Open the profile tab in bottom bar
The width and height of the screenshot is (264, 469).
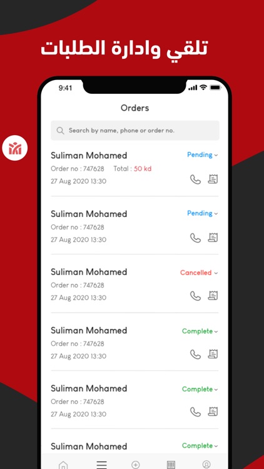click(x=206, y=465)
